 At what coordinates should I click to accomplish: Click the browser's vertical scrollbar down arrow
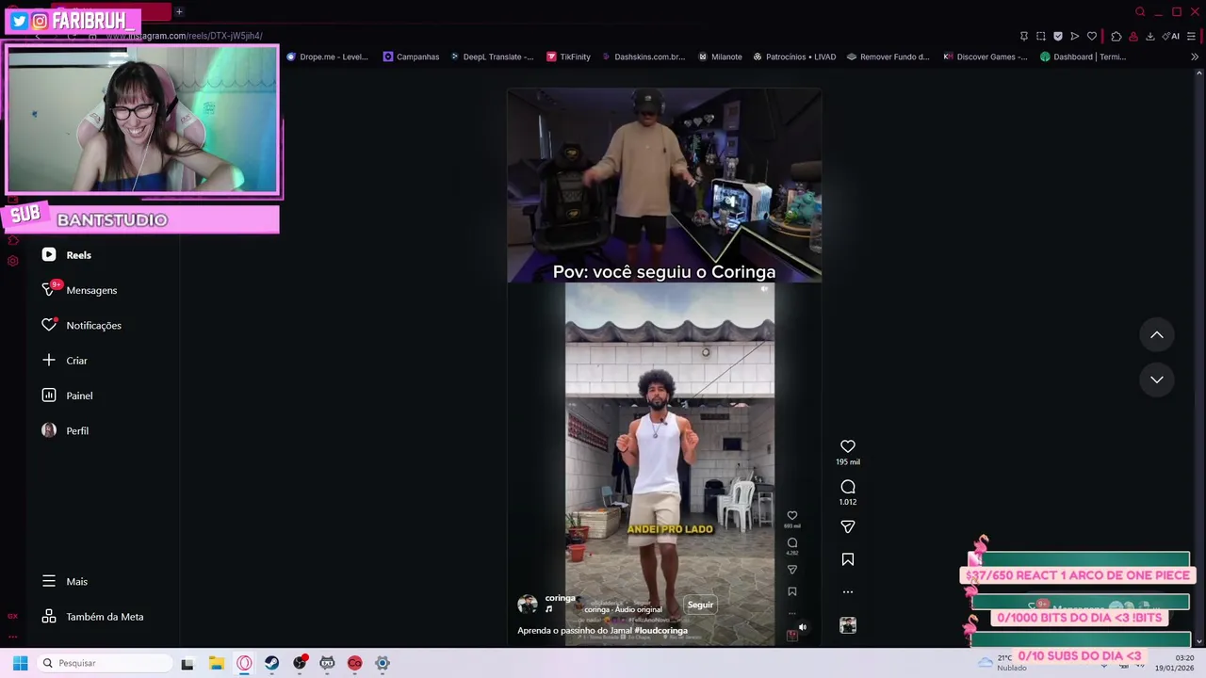click(x=1198, y=641)
